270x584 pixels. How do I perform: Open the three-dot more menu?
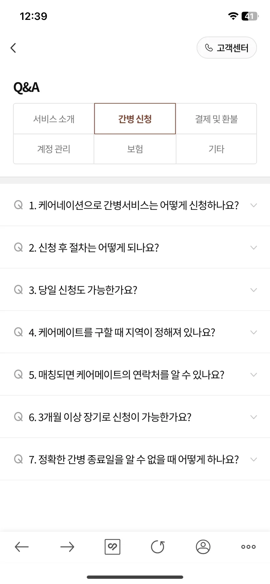(248, 547)
